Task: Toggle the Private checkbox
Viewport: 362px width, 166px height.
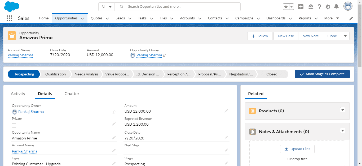Action: pos(14,125)
